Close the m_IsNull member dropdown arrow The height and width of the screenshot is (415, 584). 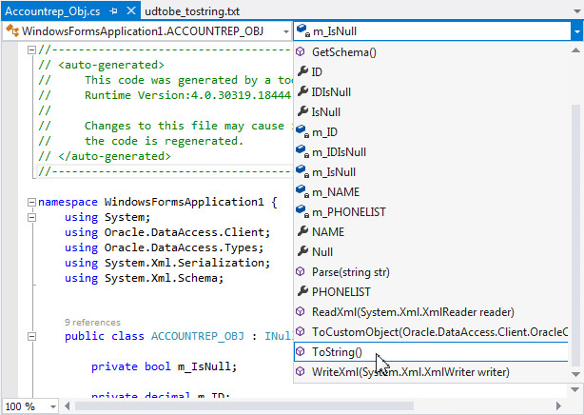coord(576,31)
